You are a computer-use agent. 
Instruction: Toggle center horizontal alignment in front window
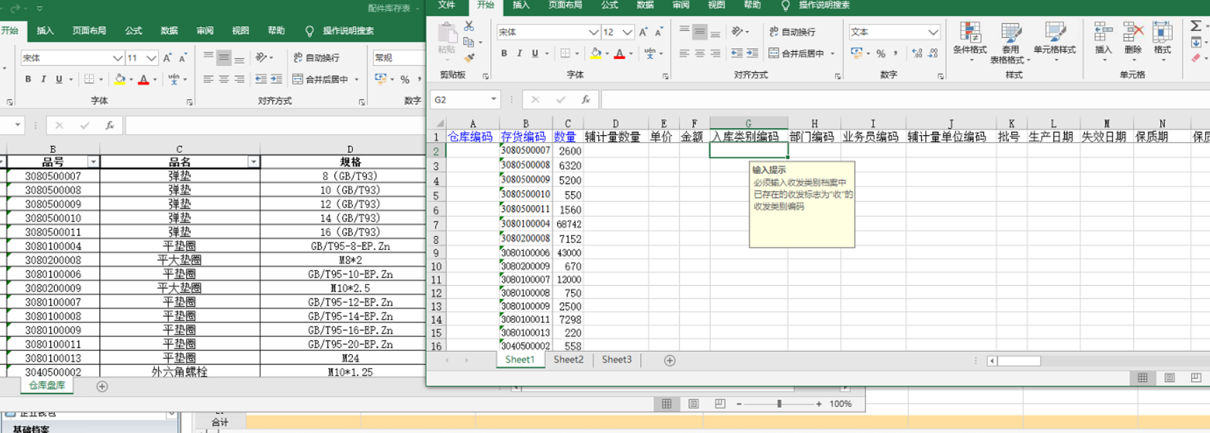click(x=699, y=53)
